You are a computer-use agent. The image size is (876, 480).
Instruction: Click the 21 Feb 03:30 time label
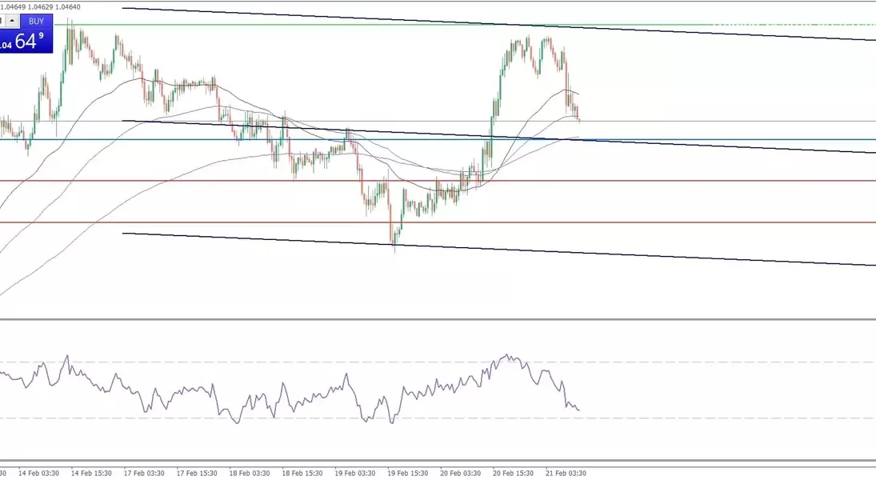[x=566, y=473]
